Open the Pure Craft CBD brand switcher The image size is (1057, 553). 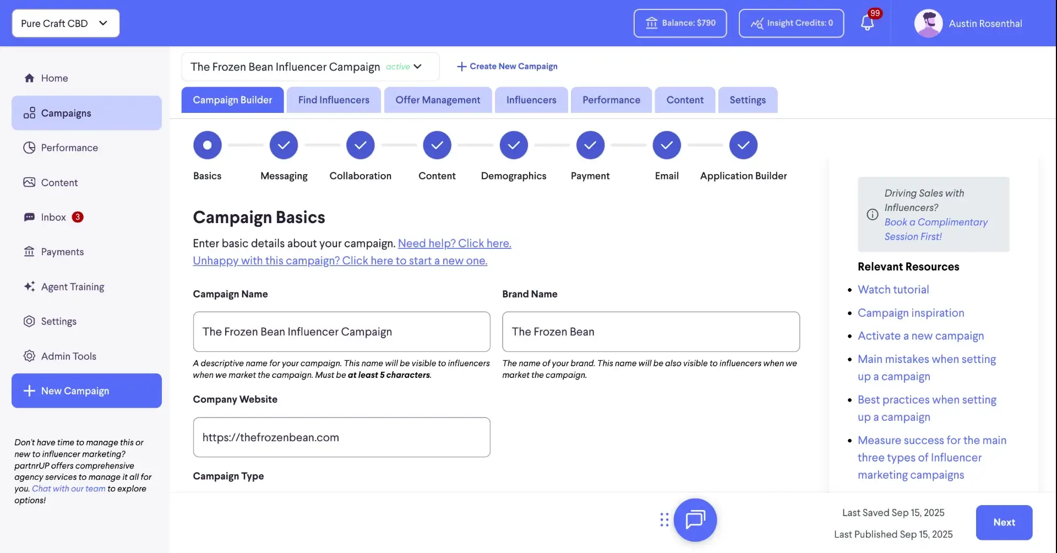coord(65,23)
